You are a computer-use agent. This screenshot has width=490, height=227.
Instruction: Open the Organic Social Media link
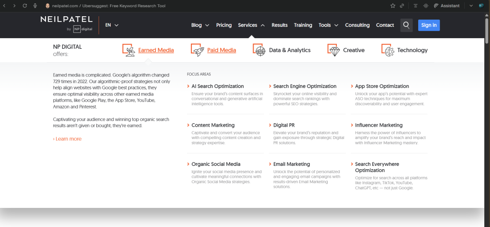pyautogui.click(x=216, y=164)
